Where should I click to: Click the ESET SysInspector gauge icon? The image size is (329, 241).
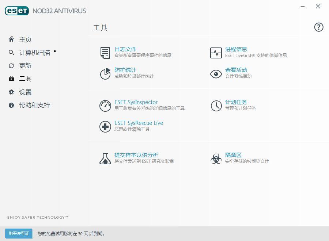(x=105, y=106)
